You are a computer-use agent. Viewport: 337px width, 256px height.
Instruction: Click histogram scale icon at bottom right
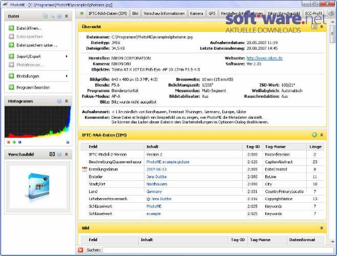point(68,142)
